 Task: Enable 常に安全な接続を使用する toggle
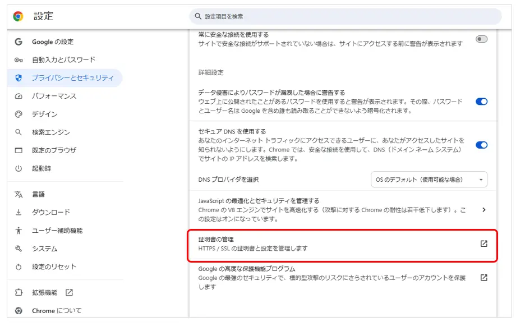tap(481, 39)
